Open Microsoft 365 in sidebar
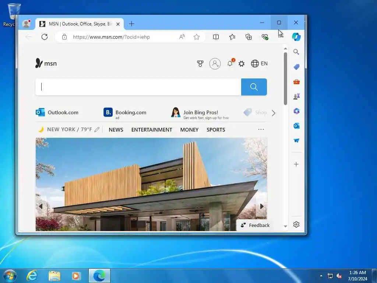Viewport: 377px width, 283px height. [x=296, y=111]
